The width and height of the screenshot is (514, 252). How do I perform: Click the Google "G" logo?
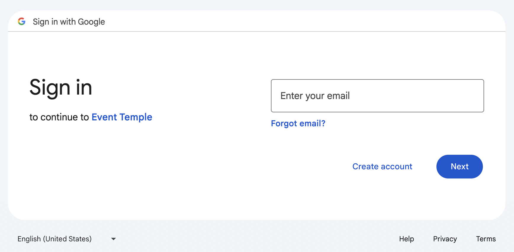tap(22, 21)
